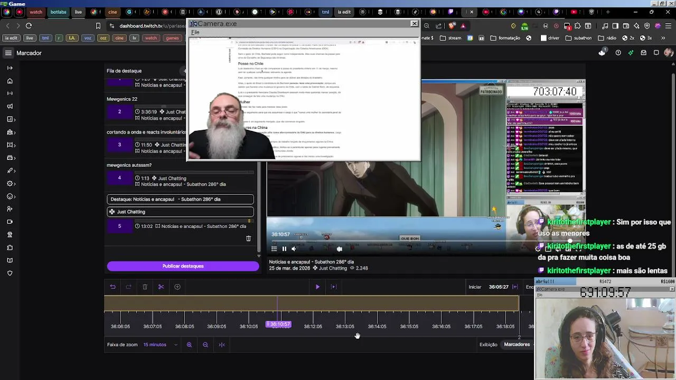Screen dimensions: 676x380
Task: Delete highlight 5 with the trash icon
Action: pyautogui.click(x=248, y=239)
